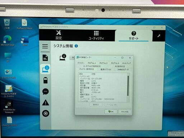Open the warning triangle icon in the sidebar
This screenshot has height=138, width=184.
pos(46,103)
